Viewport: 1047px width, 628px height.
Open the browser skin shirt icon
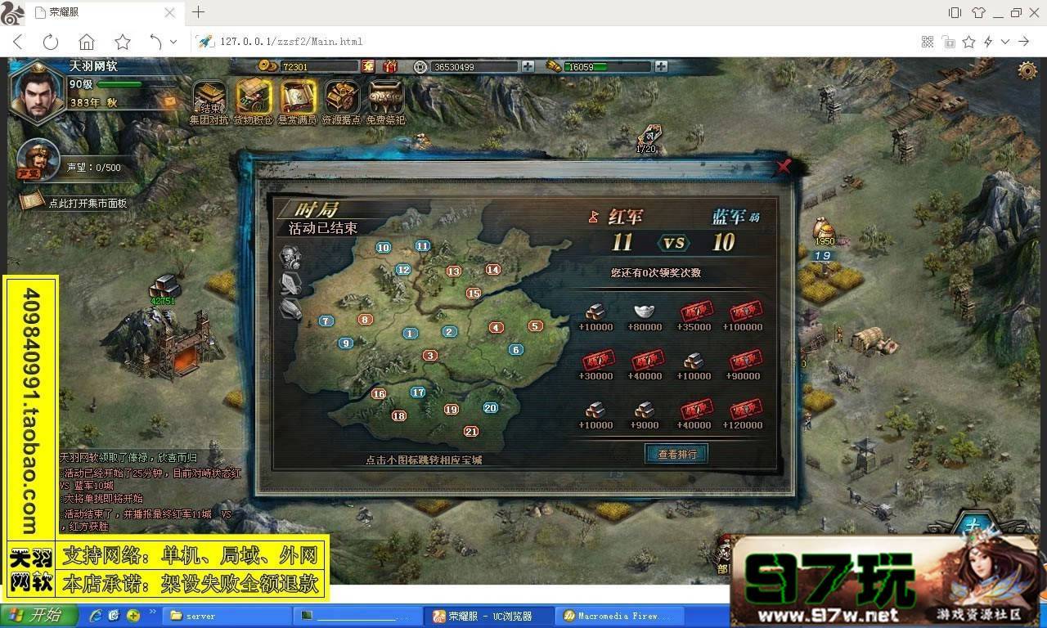pyautogui.click(x=978, y=12)
